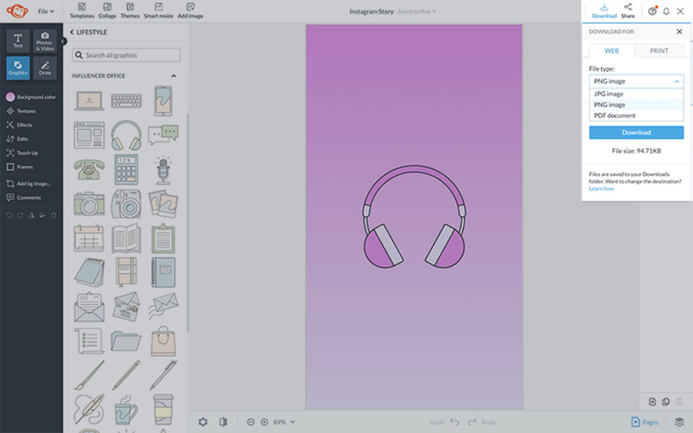Click the zoom out minus button
The height and width of the screenshot is (433, 693).
[x=250, y=422]
